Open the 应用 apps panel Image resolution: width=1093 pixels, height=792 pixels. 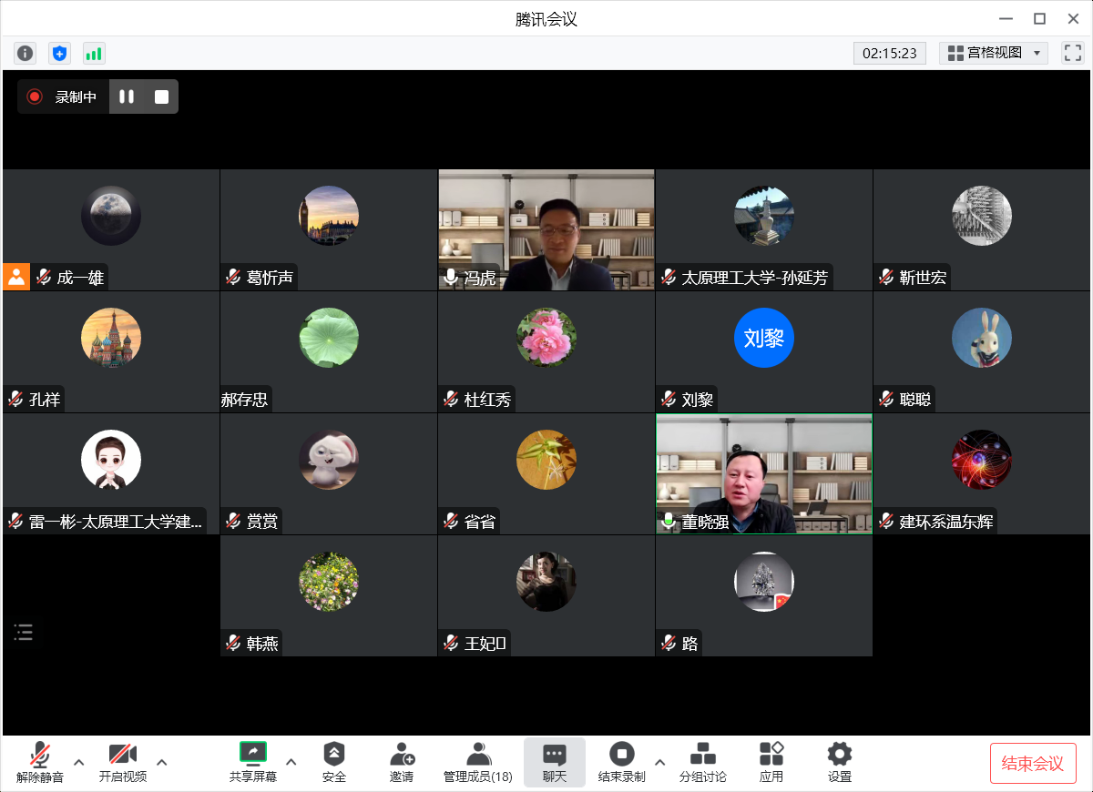click(x=771, y=762)
